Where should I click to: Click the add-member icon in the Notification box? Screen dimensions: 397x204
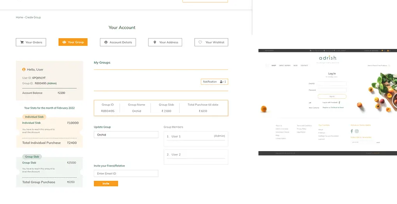(223, 82)
